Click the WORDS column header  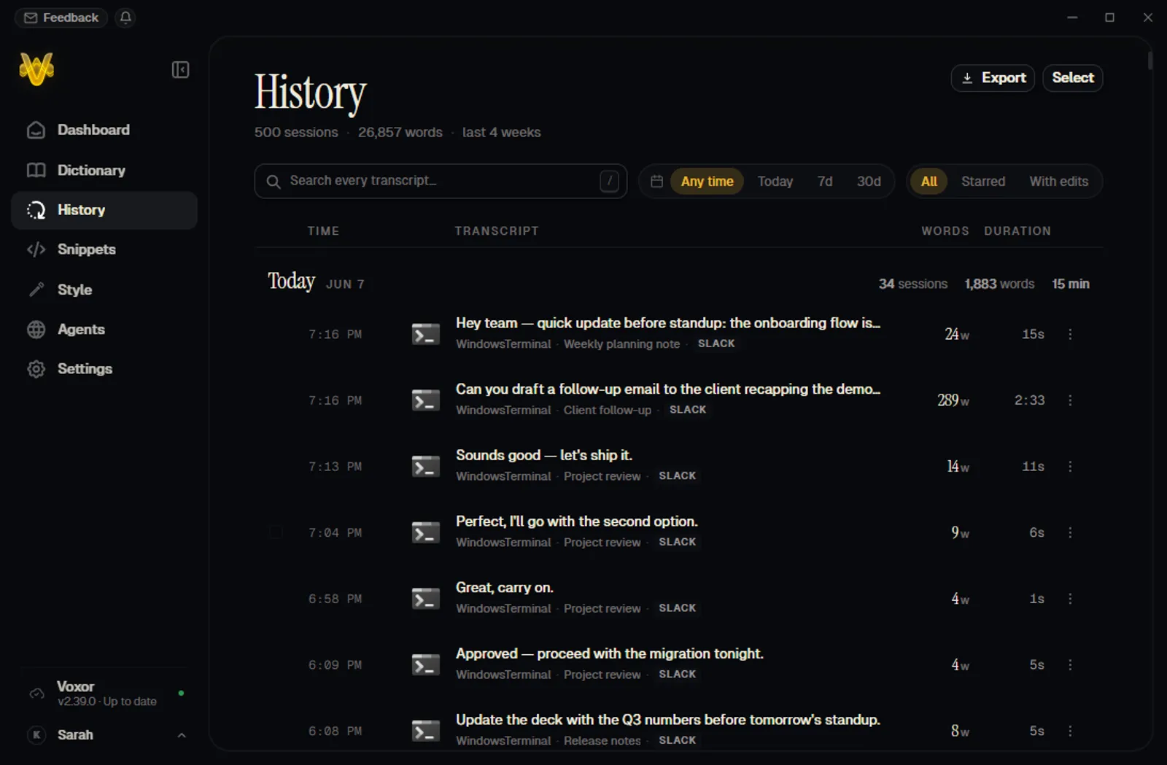tap(945, 231)
